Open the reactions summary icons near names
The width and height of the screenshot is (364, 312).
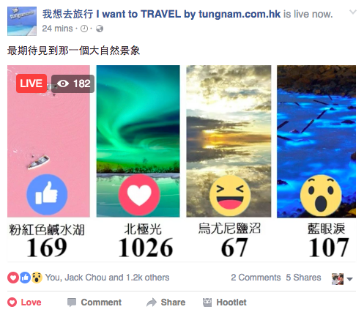[25, 278]
